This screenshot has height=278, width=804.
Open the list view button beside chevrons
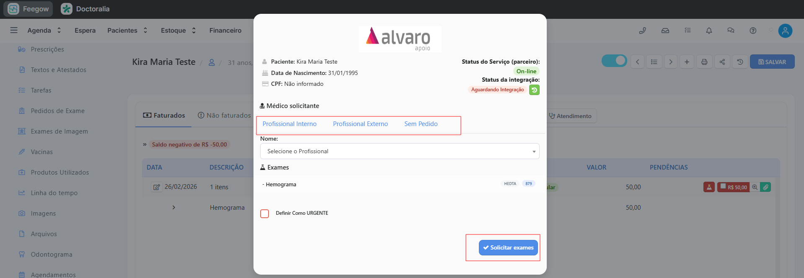pyautogui.click(x=654, y=62)
